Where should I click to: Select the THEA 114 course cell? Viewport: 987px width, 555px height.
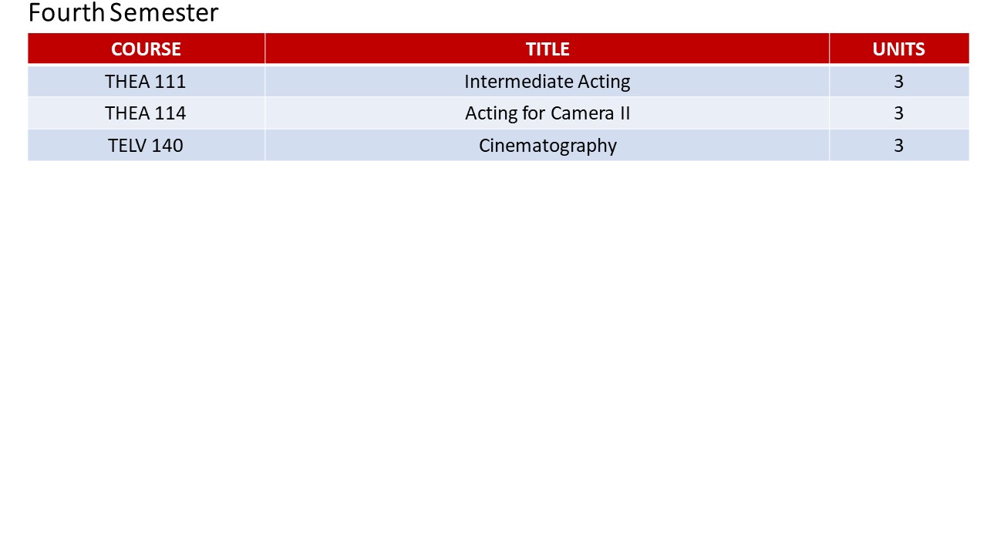[x=146, y=113]
